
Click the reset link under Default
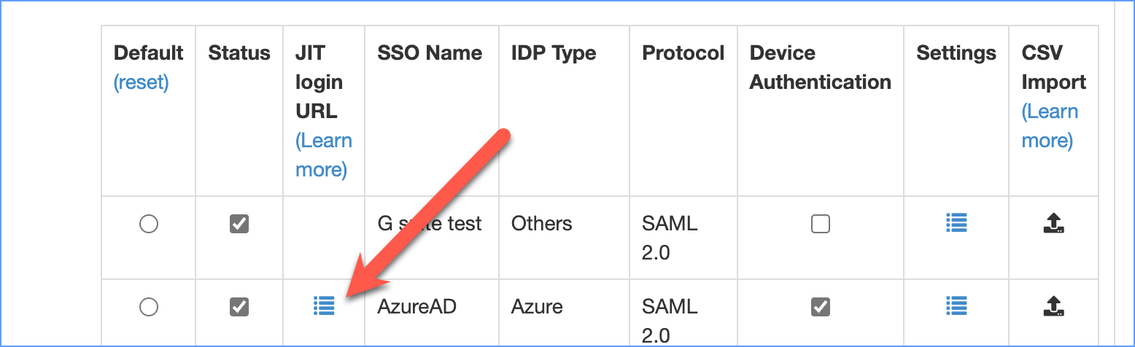coord(142,82)
